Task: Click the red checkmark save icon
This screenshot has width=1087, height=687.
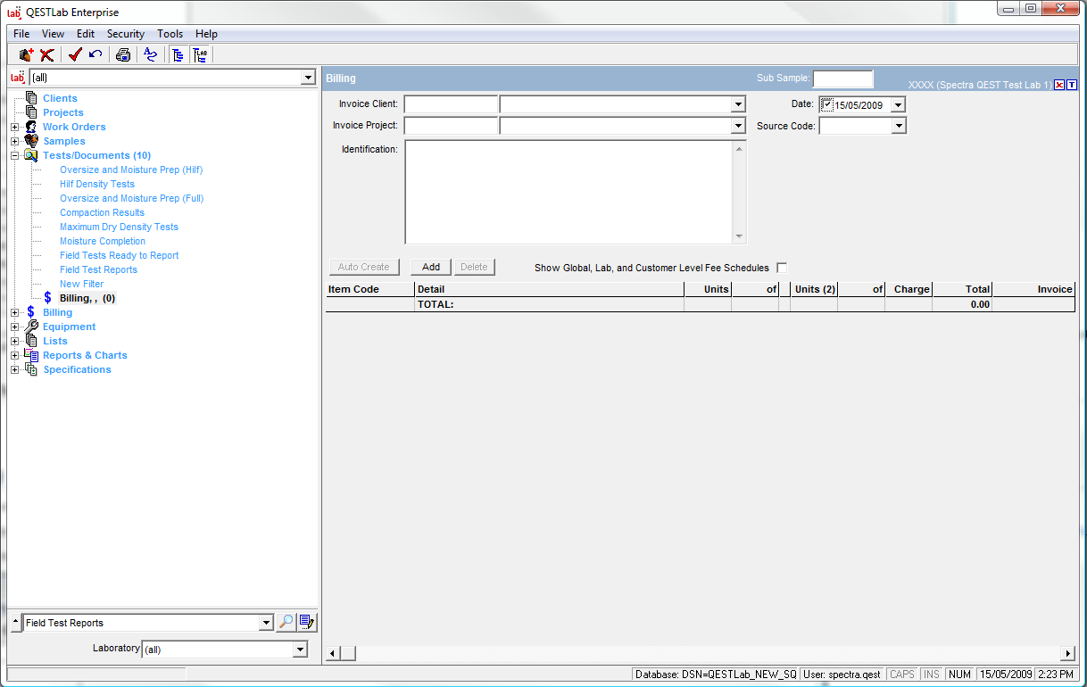Action: point(75,55)
